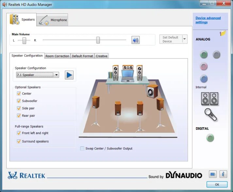The height and width of the screenshot is (192, 233).
Task: Select the Speaker Configuration tab
Action: pyautogui.click(x=27, y=56)
